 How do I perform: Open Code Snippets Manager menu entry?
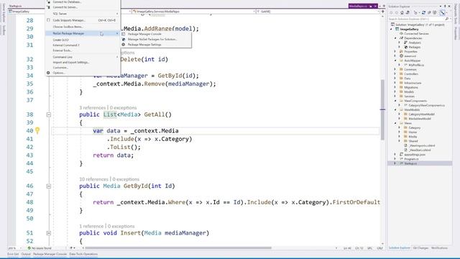coord(83,20)
